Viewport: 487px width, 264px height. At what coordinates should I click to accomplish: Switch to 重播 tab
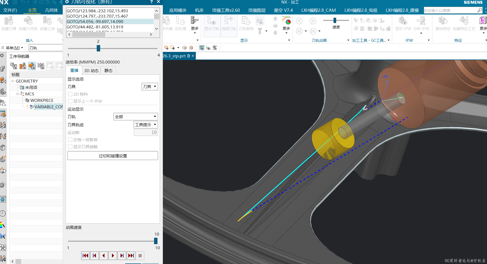click(x=74, y=70)
